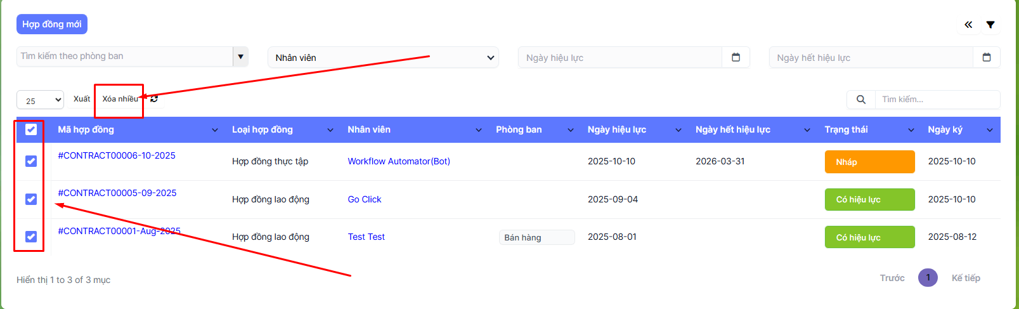Click the Tìm kiếm search input
Screen dimensions: 1019x309
tap(937, 100)
